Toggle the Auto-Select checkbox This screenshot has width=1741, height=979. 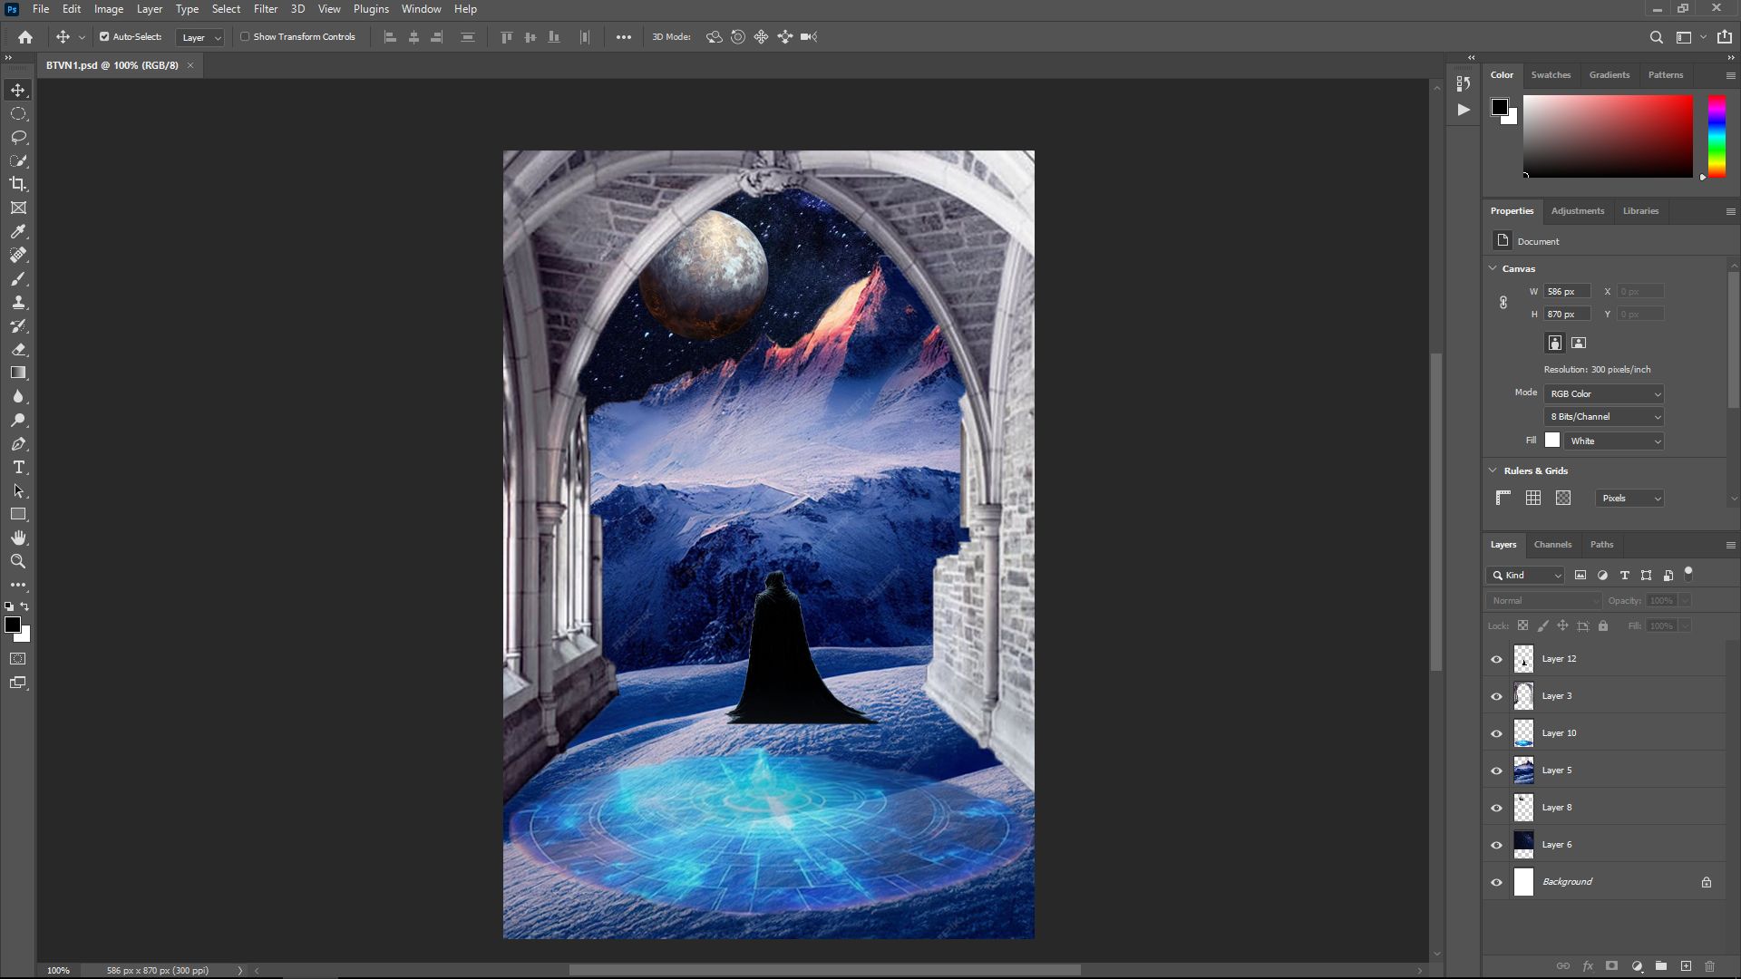[x=104, y=37]
